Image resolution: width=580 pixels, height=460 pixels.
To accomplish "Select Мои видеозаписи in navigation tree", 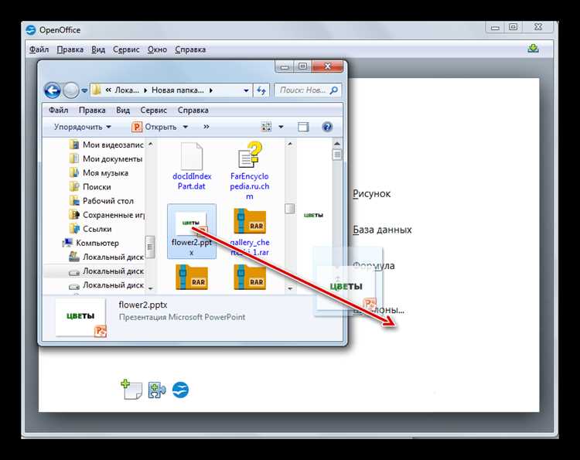I will coord(106,145).
